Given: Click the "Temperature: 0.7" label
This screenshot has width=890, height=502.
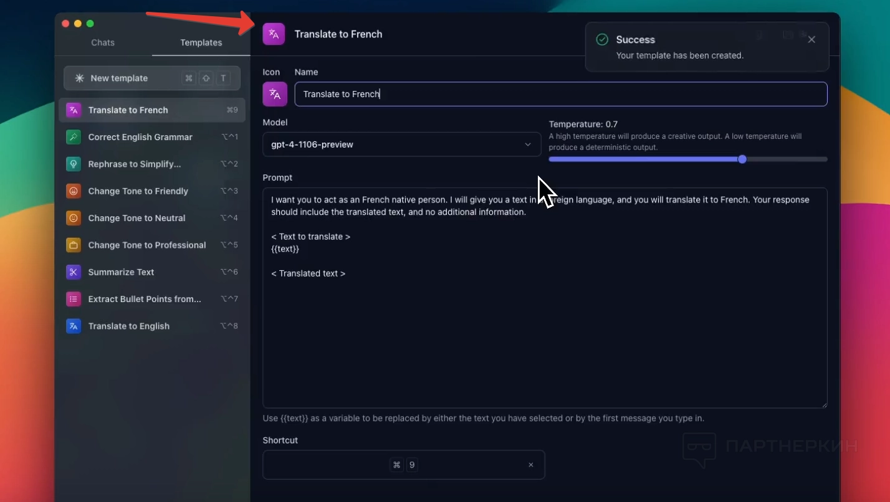Looking at the screenshot, I should (583, 124).
